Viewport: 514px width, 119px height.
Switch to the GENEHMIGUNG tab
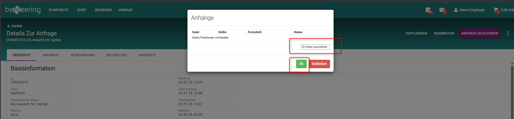pos(83,55)
